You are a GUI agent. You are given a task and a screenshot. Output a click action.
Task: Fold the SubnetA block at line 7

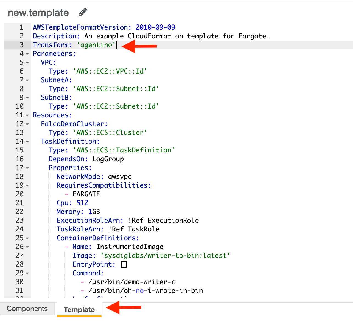(x=27, y=80)
